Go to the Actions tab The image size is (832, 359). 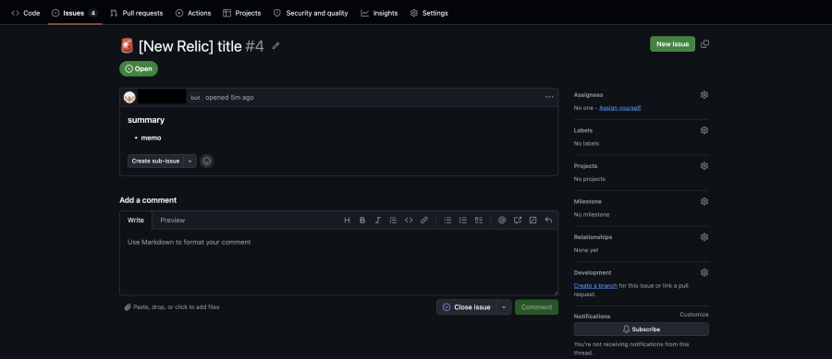[x=193, y=13]
